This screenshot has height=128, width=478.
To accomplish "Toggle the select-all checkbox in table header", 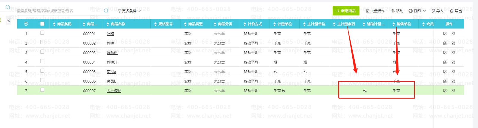I will tap(42, 24).
